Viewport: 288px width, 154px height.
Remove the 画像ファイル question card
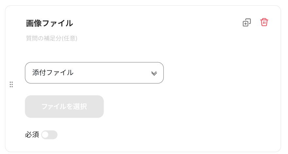(264, 22)
